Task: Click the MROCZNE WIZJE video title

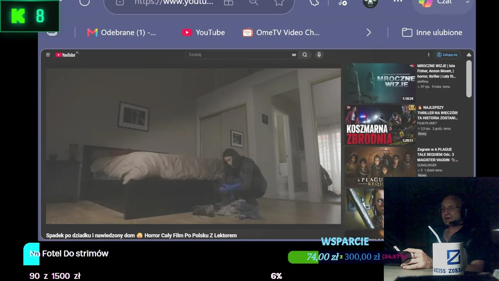Action: 436,71
